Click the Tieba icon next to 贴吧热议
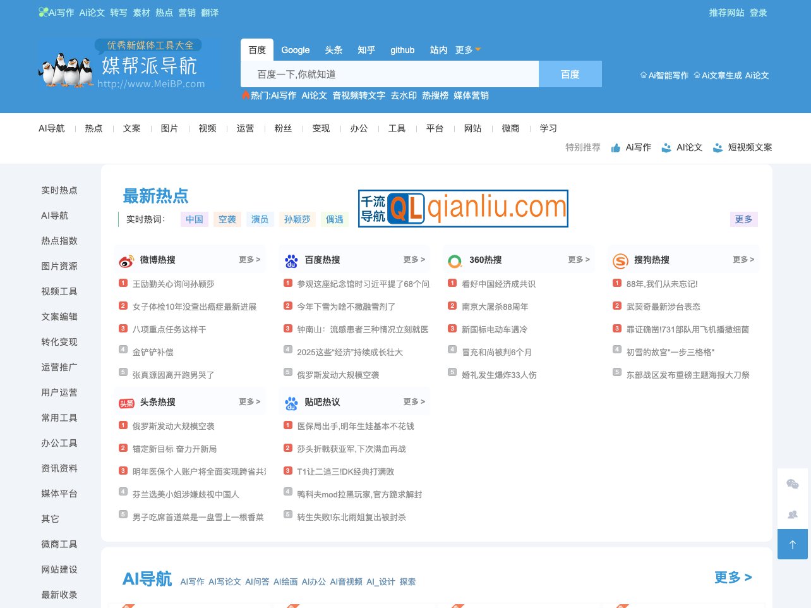The height and width of the screenshot is (608, 811). click(291, 402)
